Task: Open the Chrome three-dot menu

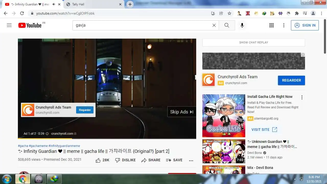Action: click(321, 13)
